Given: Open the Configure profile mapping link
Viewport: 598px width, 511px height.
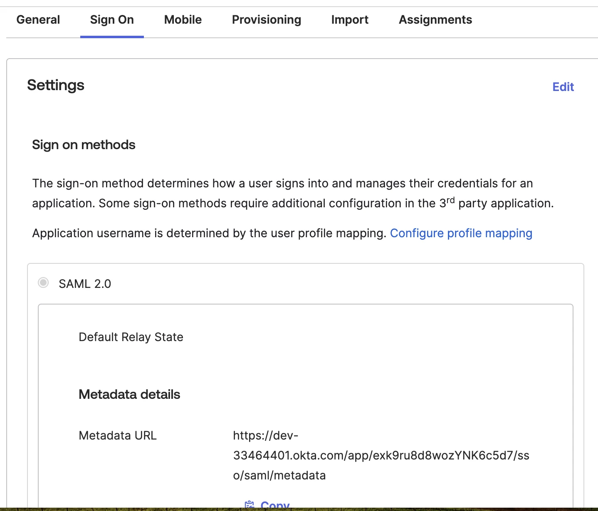Looking at the screenshot, I should coord(461,233).
